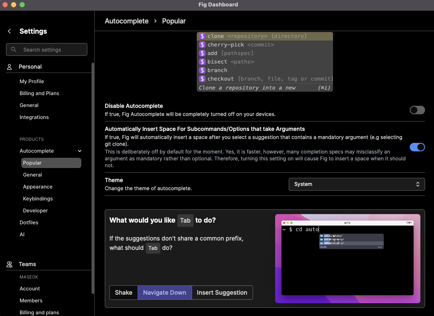Click the back arrow beside Settings
The height and width of the screenshot is (316, 434).
pos(9,31)
